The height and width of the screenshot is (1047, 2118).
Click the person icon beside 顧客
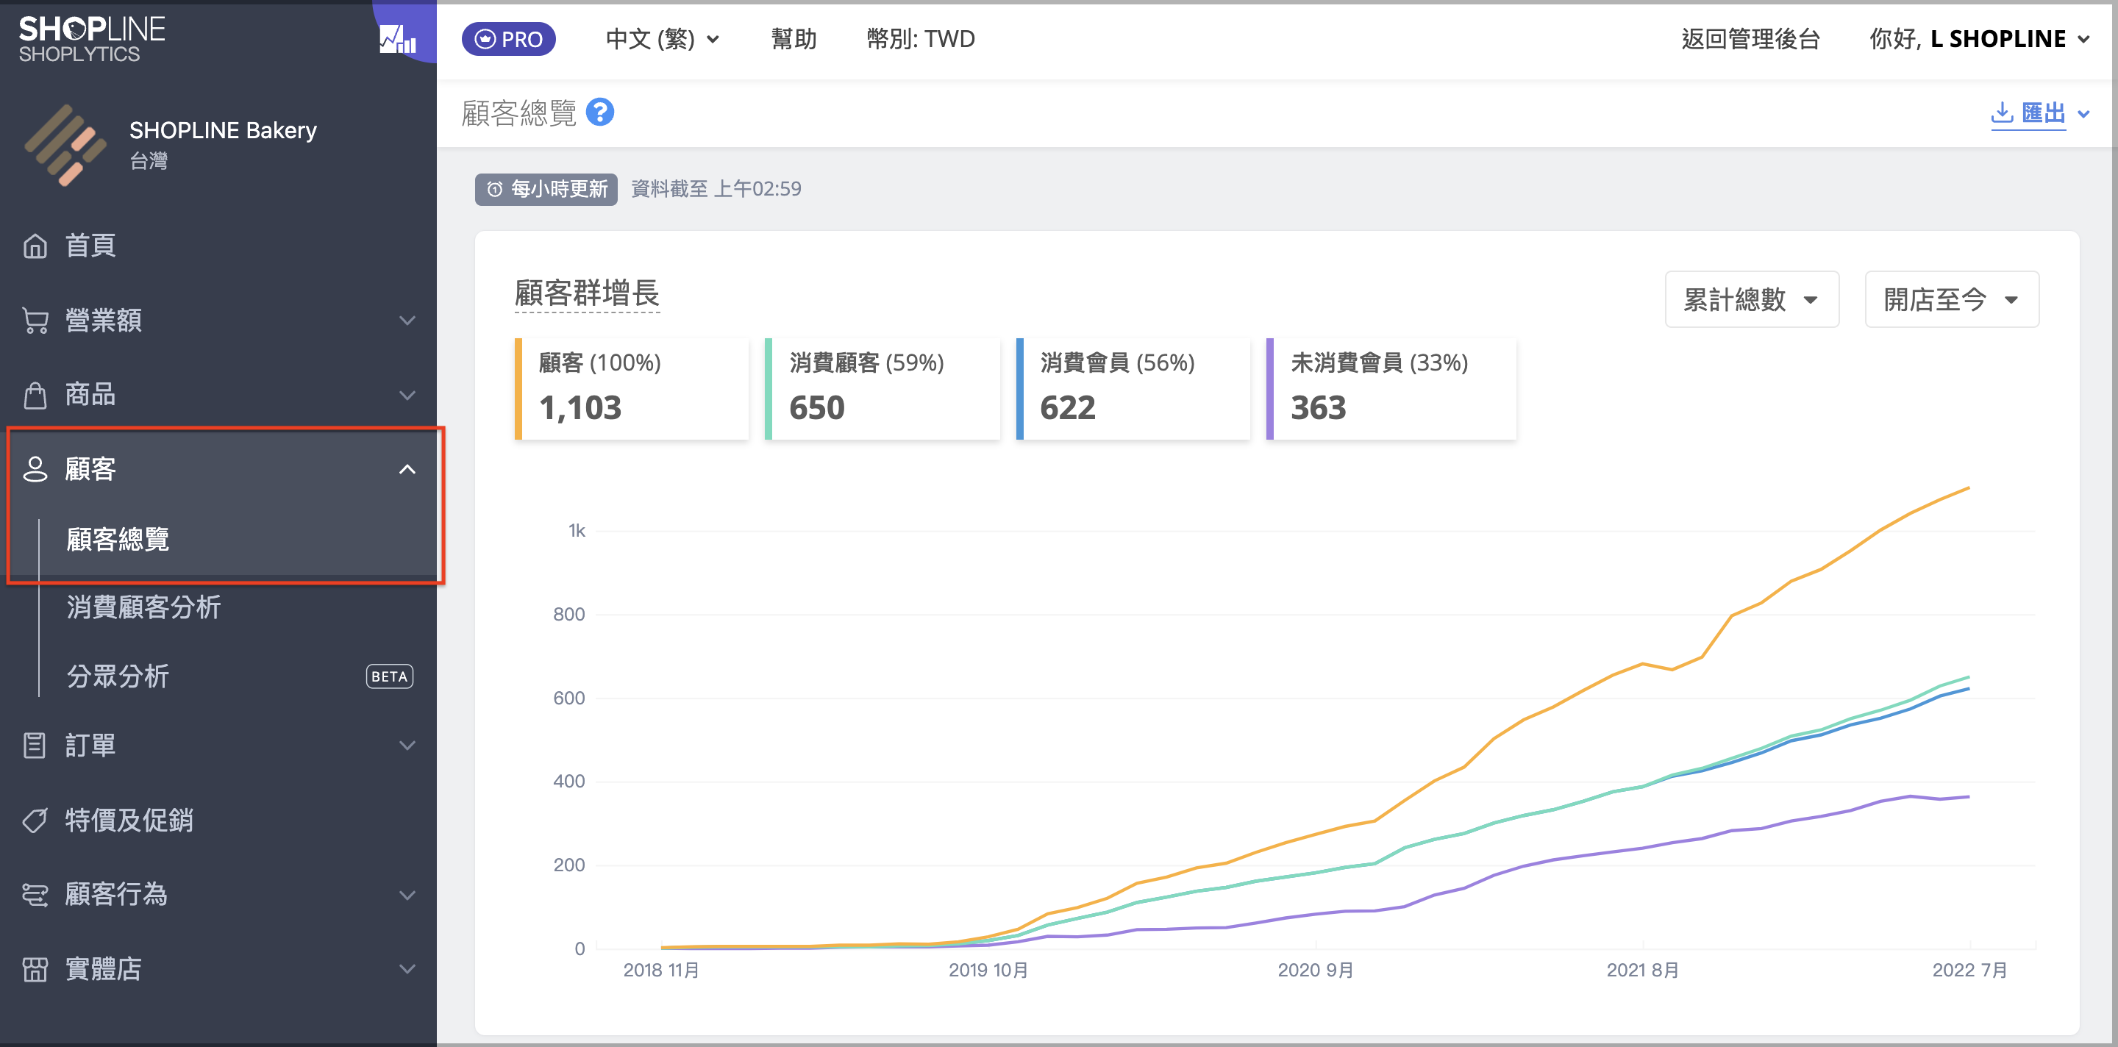pyautogui.click(x=35, y=468)
